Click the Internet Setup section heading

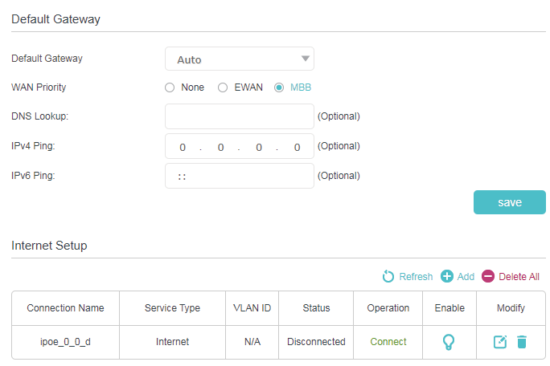(49, 246)
